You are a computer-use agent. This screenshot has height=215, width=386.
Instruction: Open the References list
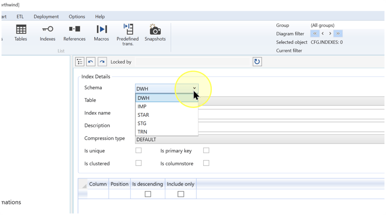pos(74,33)
